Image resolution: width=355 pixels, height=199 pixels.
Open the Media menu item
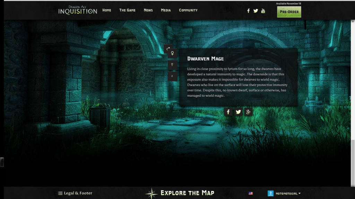click(x=166, y=10)
